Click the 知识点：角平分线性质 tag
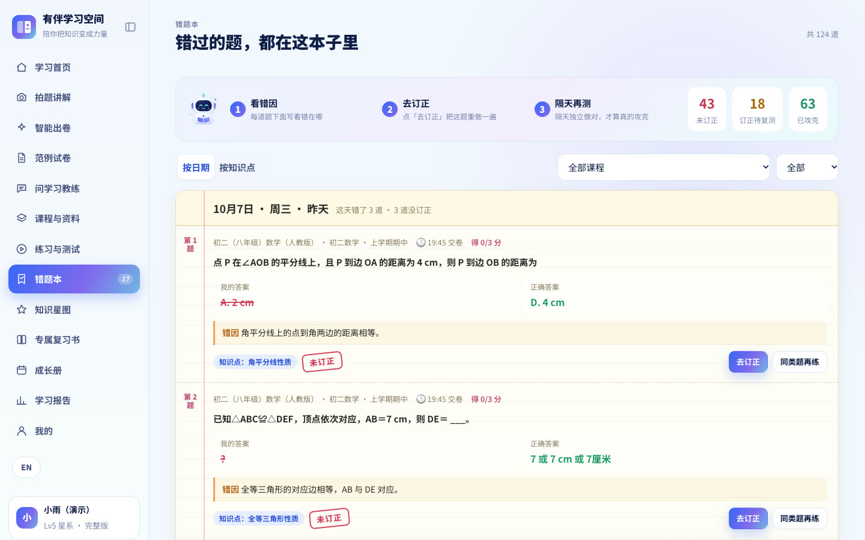This screenshot has height=540, width=865. [255, 362]
